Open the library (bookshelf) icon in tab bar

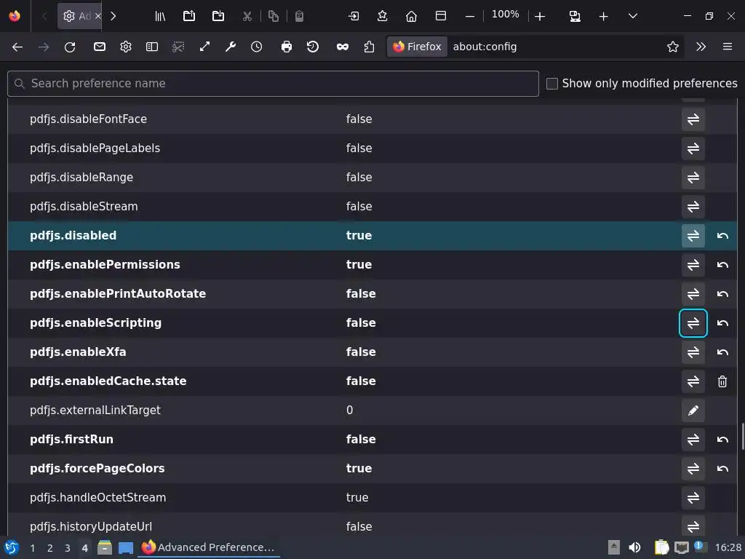point(160,16)
